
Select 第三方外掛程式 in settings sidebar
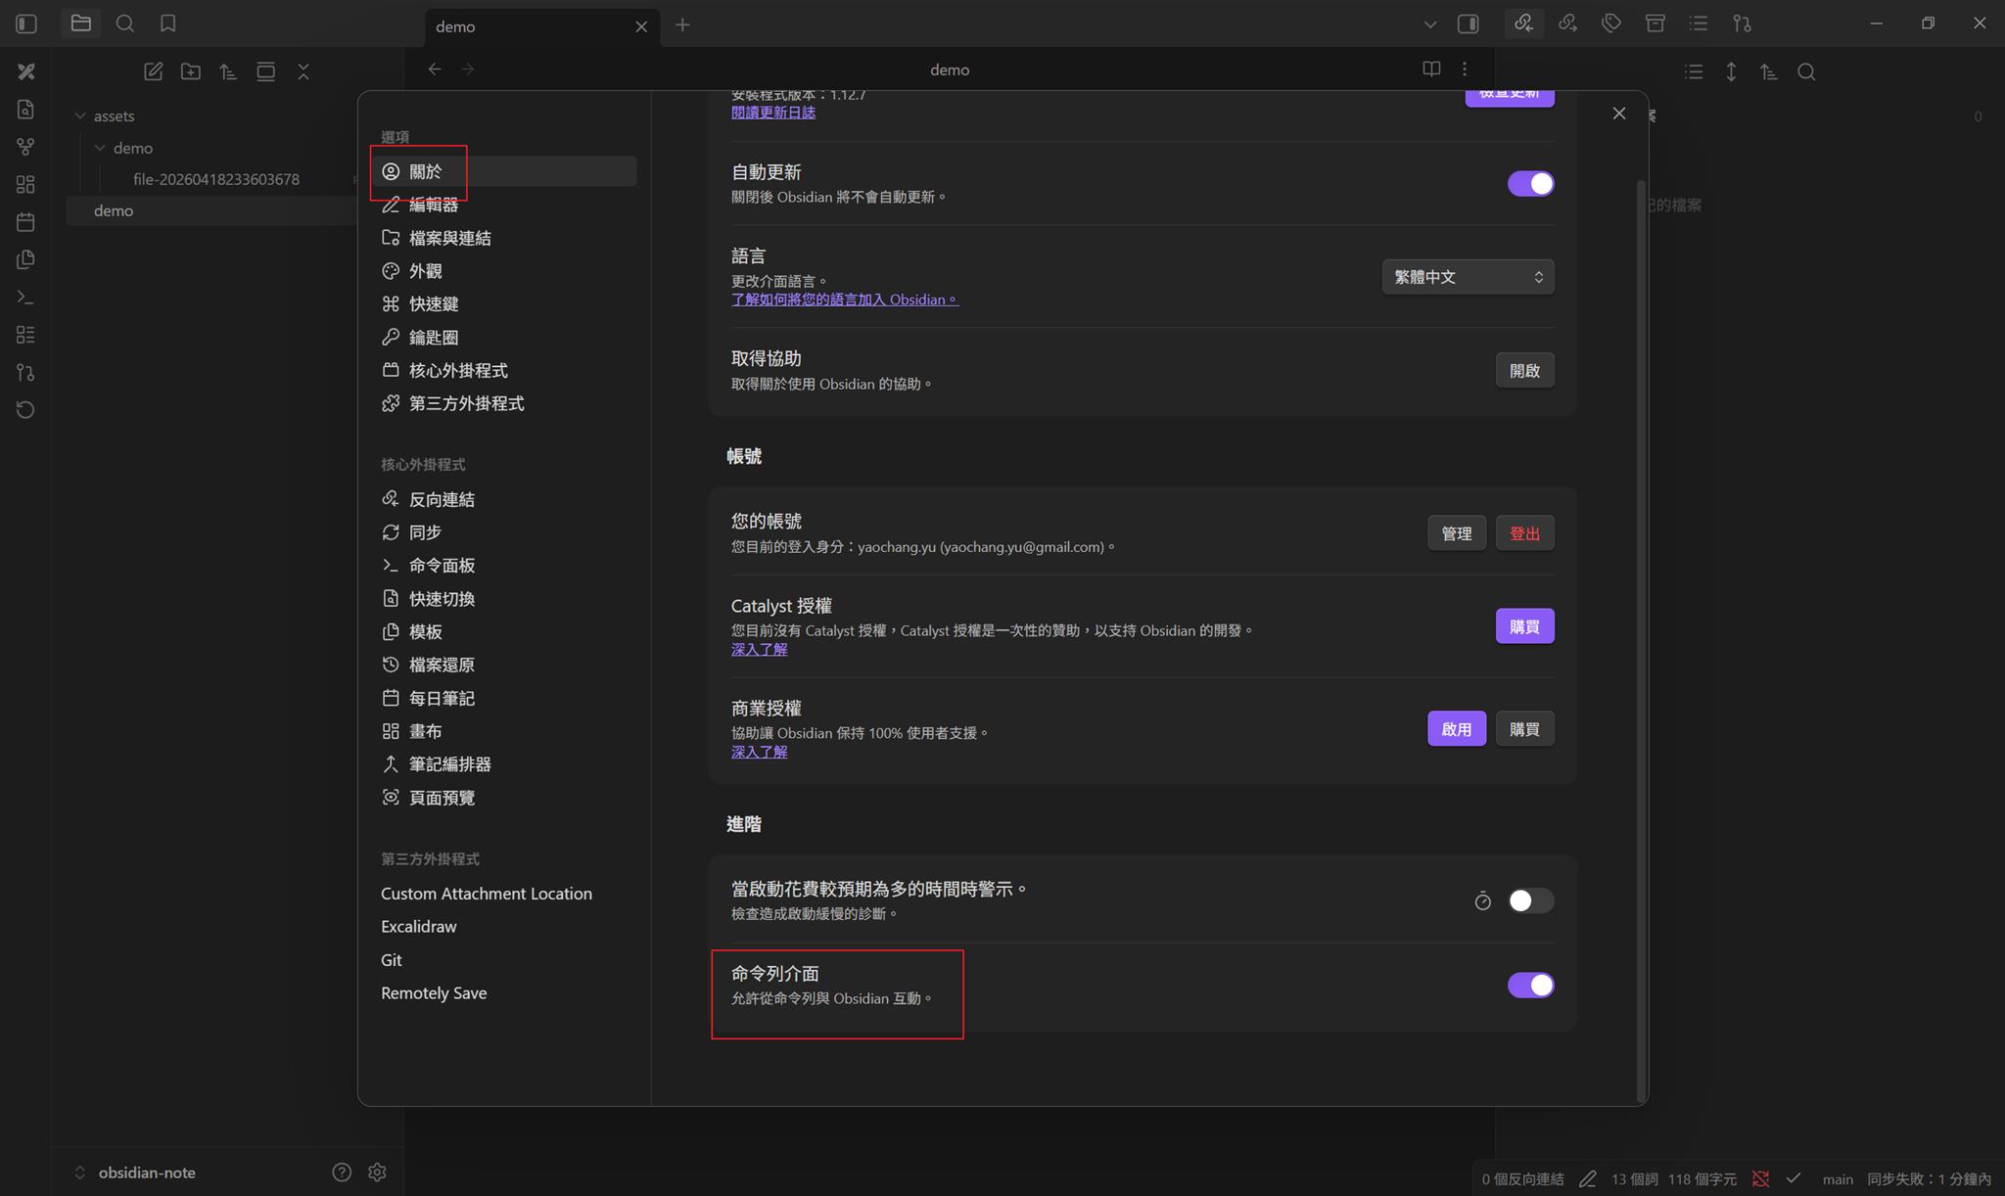click(x=466, y=403)
